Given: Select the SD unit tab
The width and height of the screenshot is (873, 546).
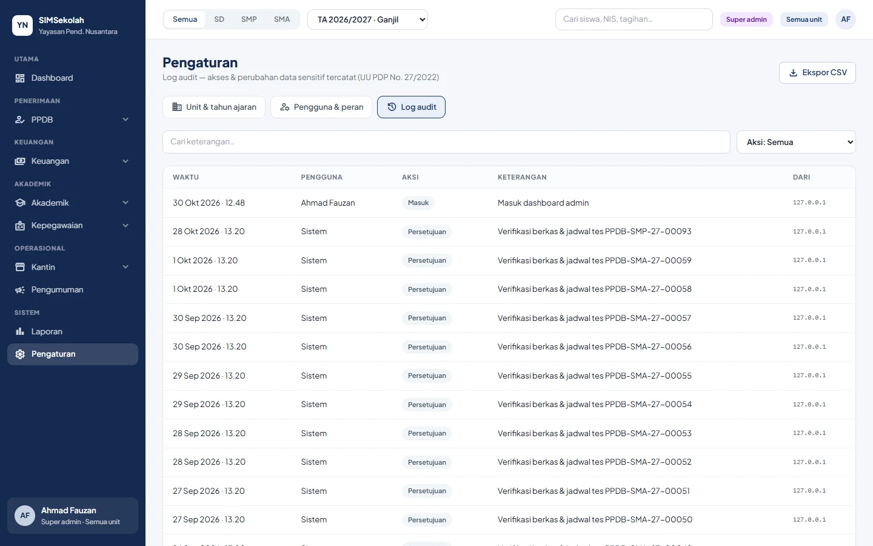Looking at the screenshot, I should [x=219, y=19].
